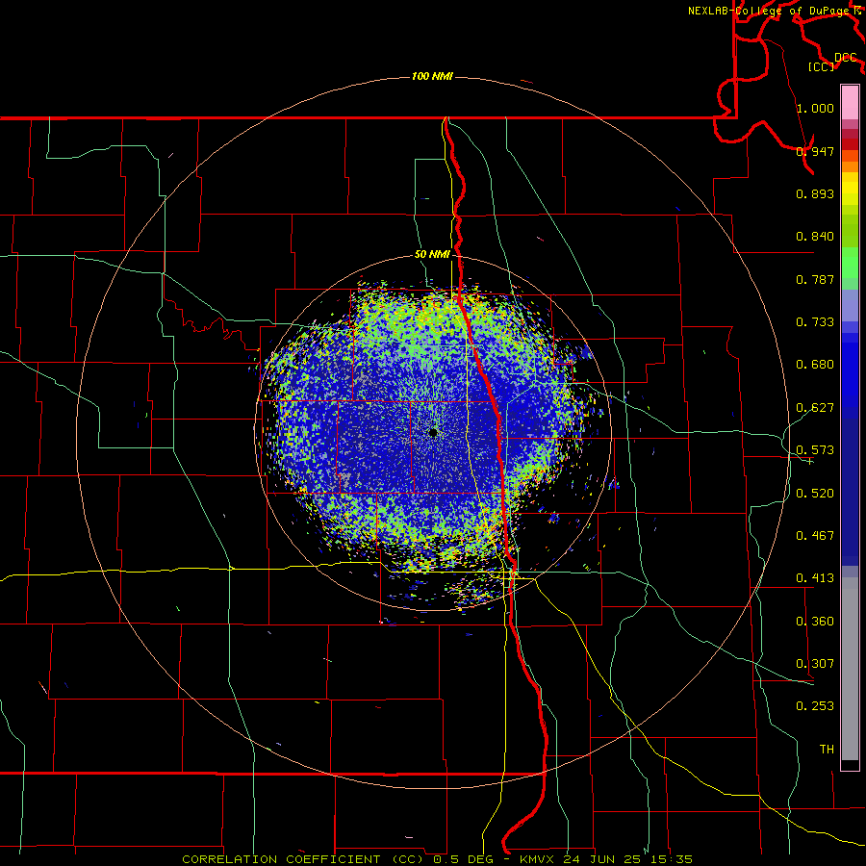Image resolution: width=866 pixels, height=866 pixels.
Task: Click the 0.520 legend value
Action: (815, 494)
